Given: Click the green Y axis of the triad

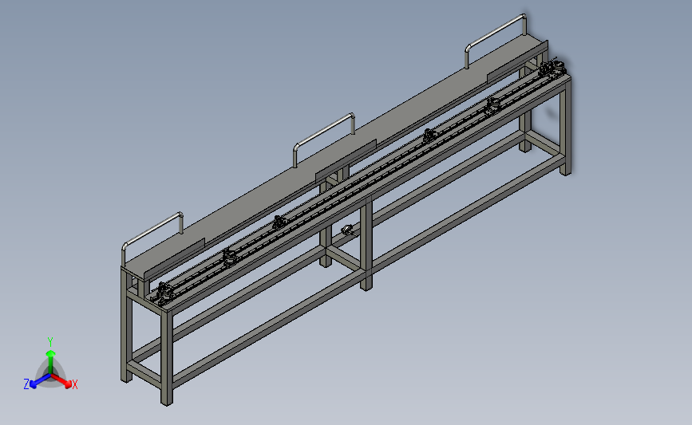Looking at the screenshot, I should [51, 362].
